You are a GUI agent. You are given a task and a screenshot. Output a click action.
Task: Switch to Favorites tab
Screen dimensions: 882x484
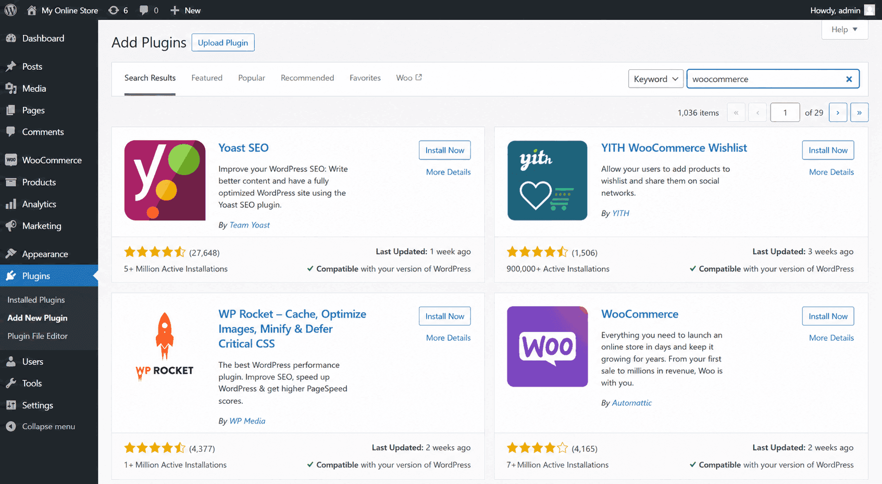(365, 78)
